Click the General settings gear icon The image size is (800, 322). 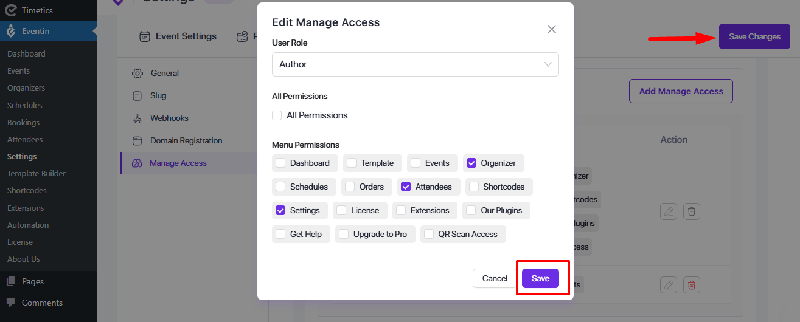(137, 74)
